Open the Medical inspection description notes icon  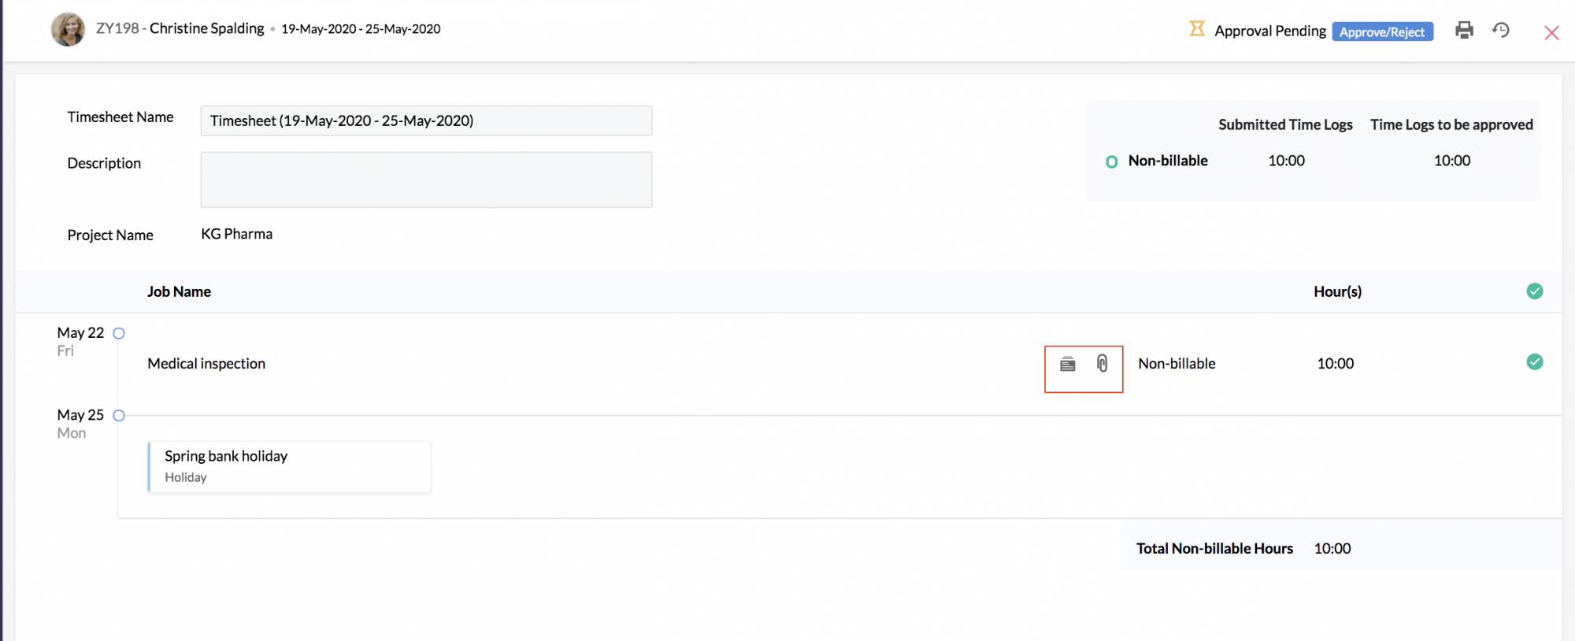click(x=1068, y=364)
